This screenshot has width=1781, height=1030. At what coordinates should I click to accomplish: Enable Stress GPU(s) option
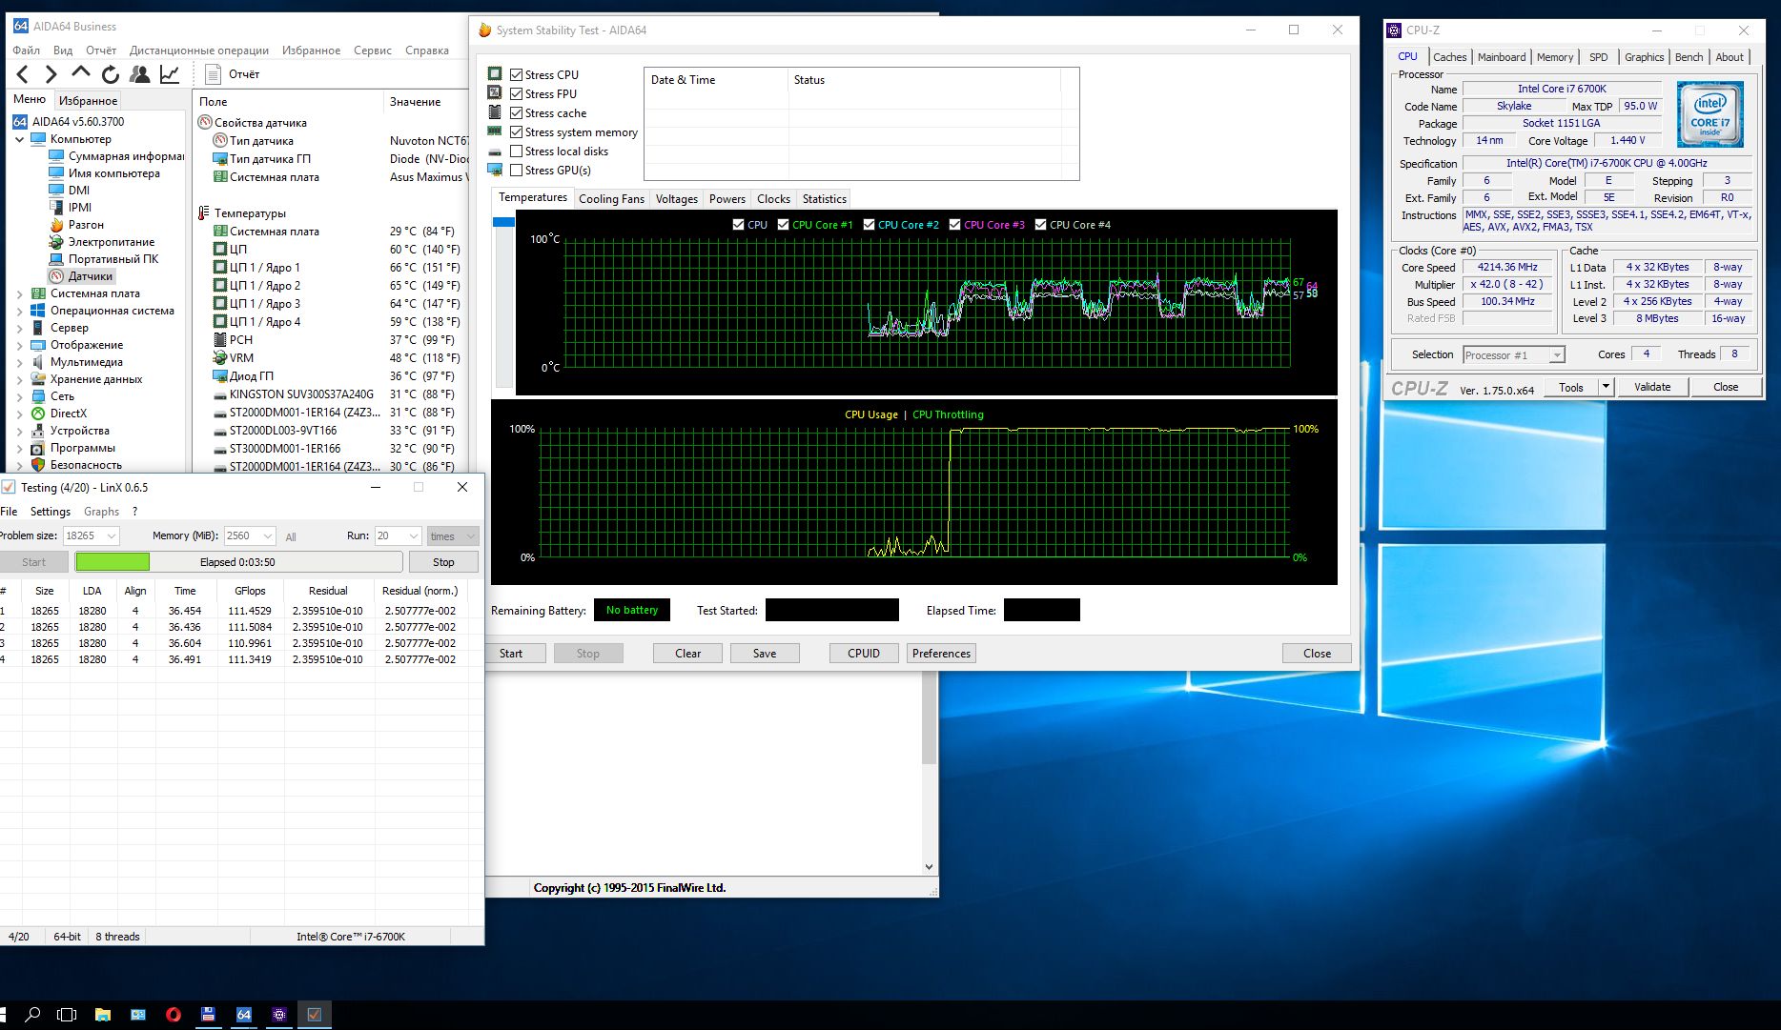point(516,170)
